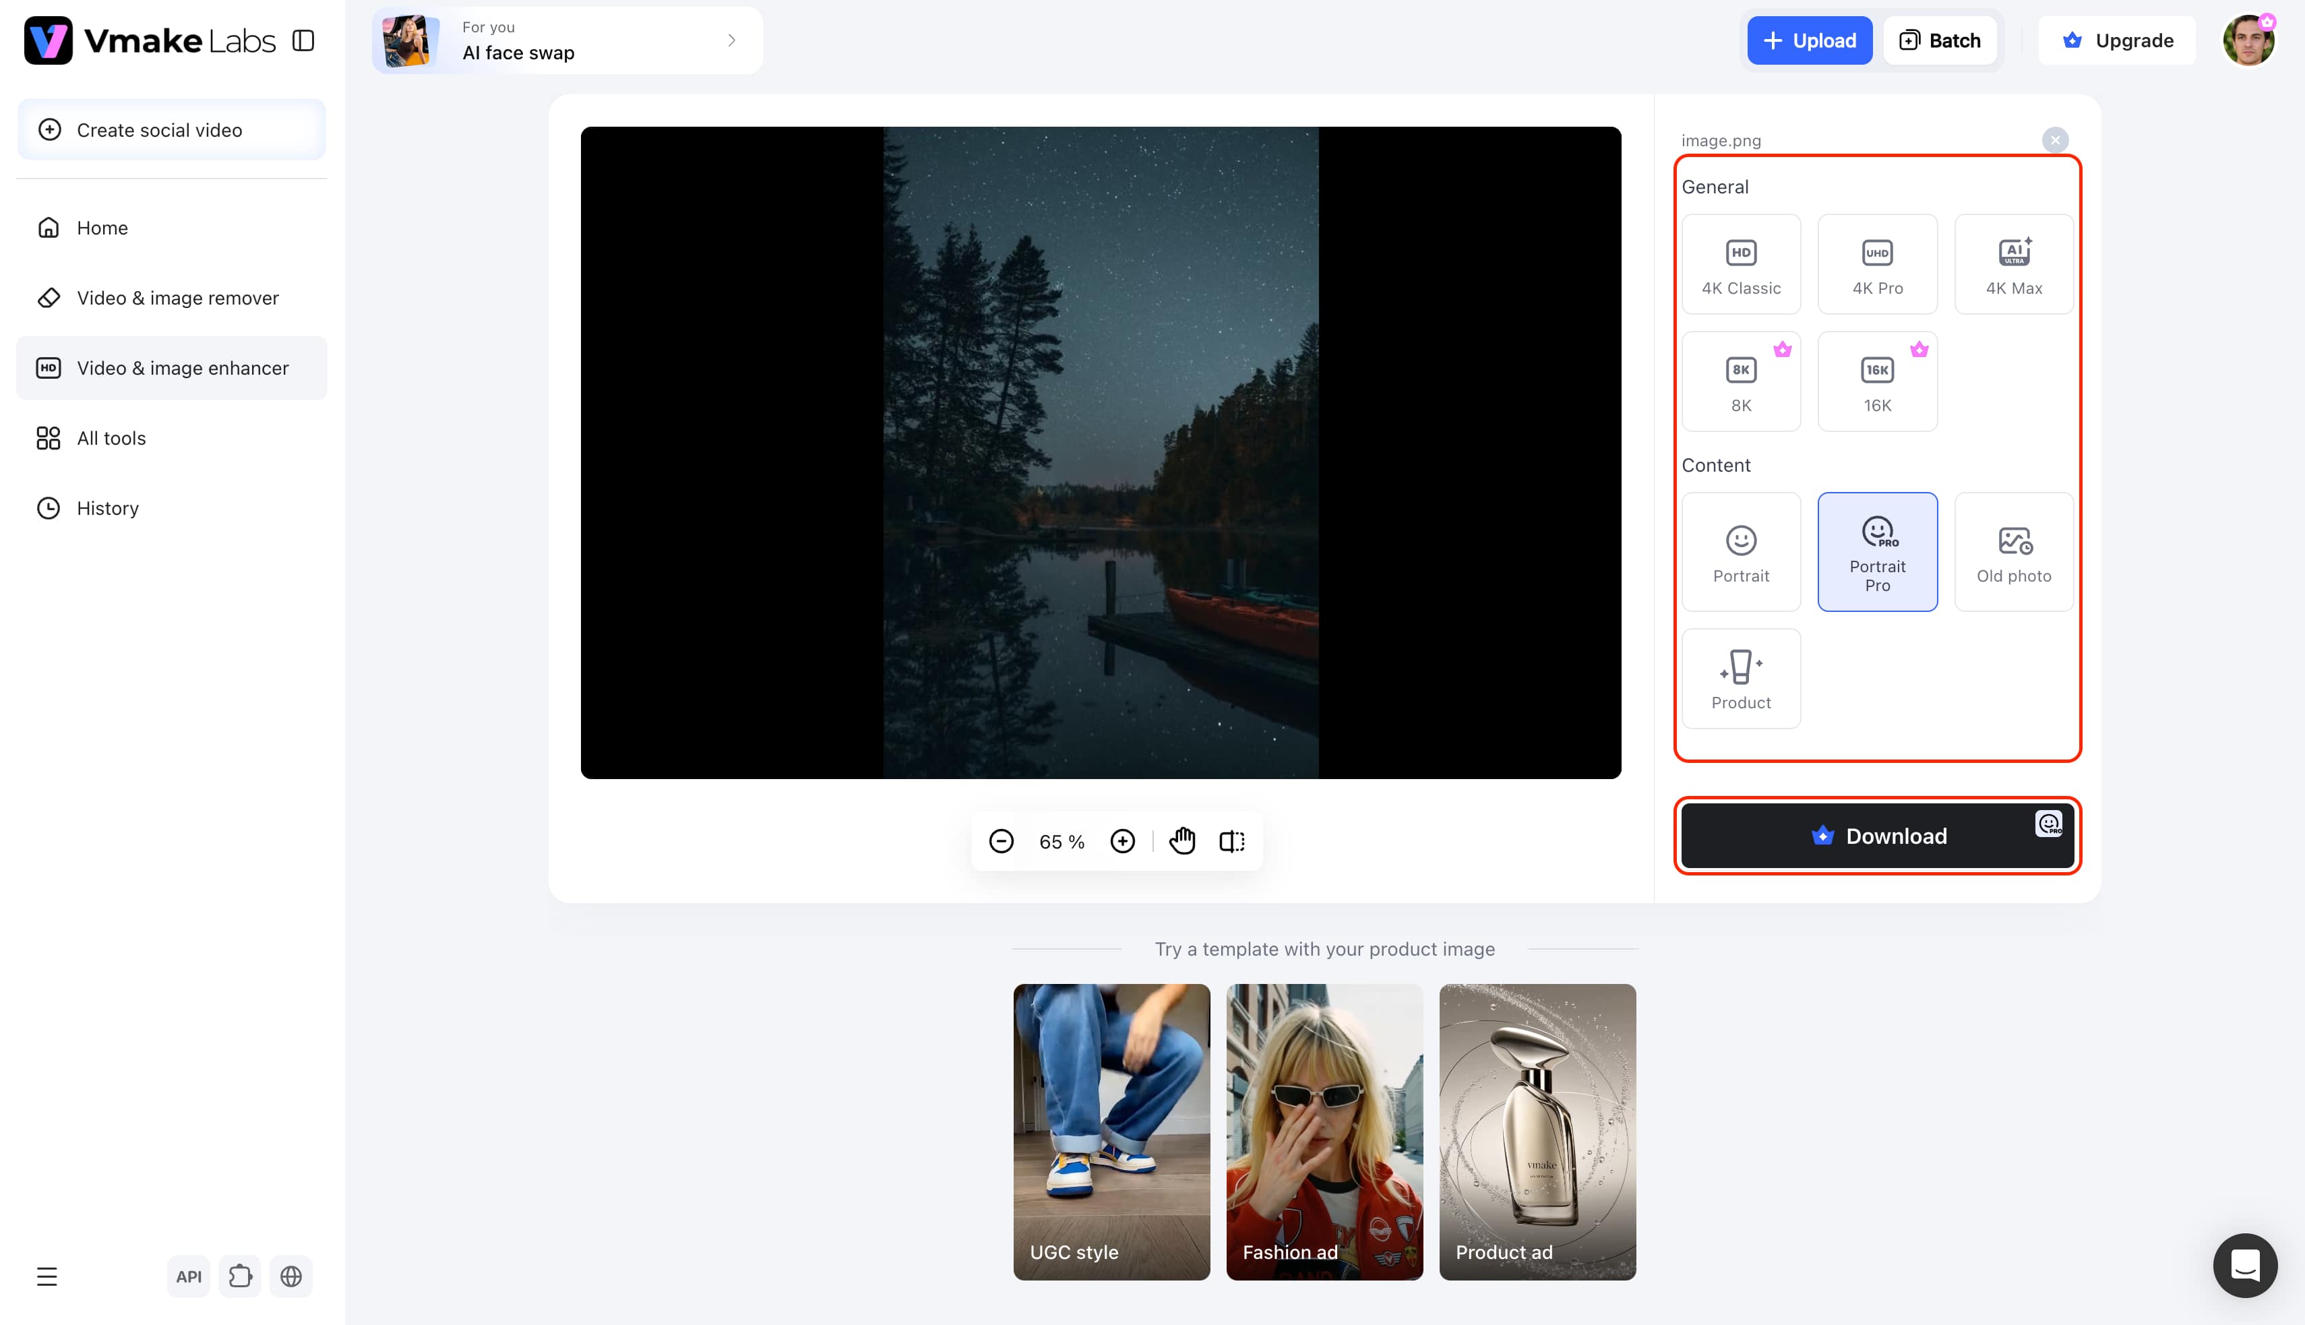This screenshot has height=1325, width=2305.
Task: Click the 65 % zoom value
Action: pyautogui.click(x=1062, y=842)
